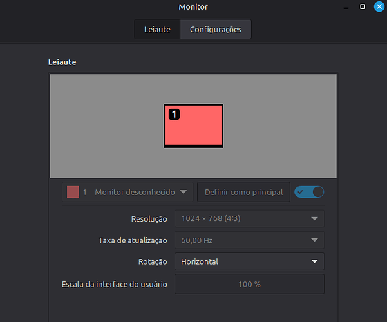Open the Configurações tab
The height and width of the screenshot is (322, 387).
tap(215, 30)
